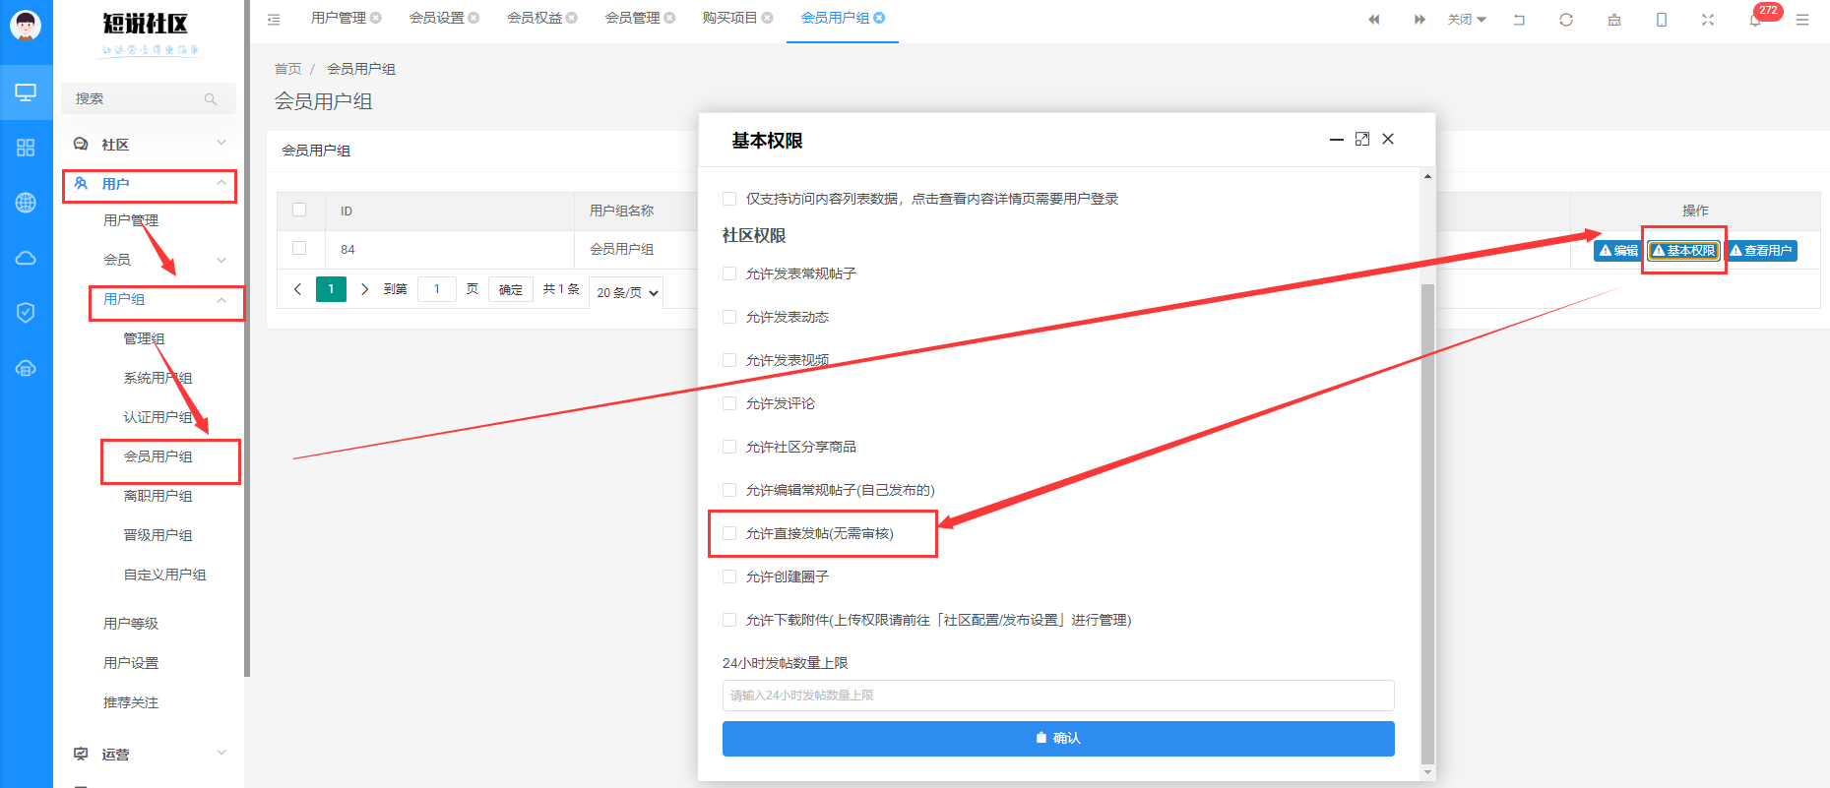
Task: Close the 用户管理 tab with its x icon
Action: tap(376, 18)
